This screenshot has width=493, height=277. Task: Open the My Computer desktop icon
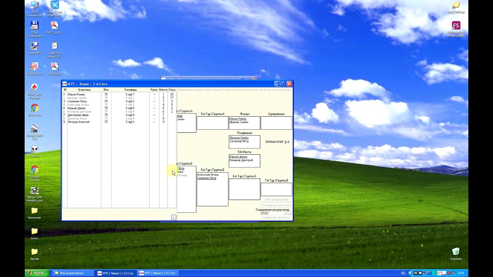point(34,8)
